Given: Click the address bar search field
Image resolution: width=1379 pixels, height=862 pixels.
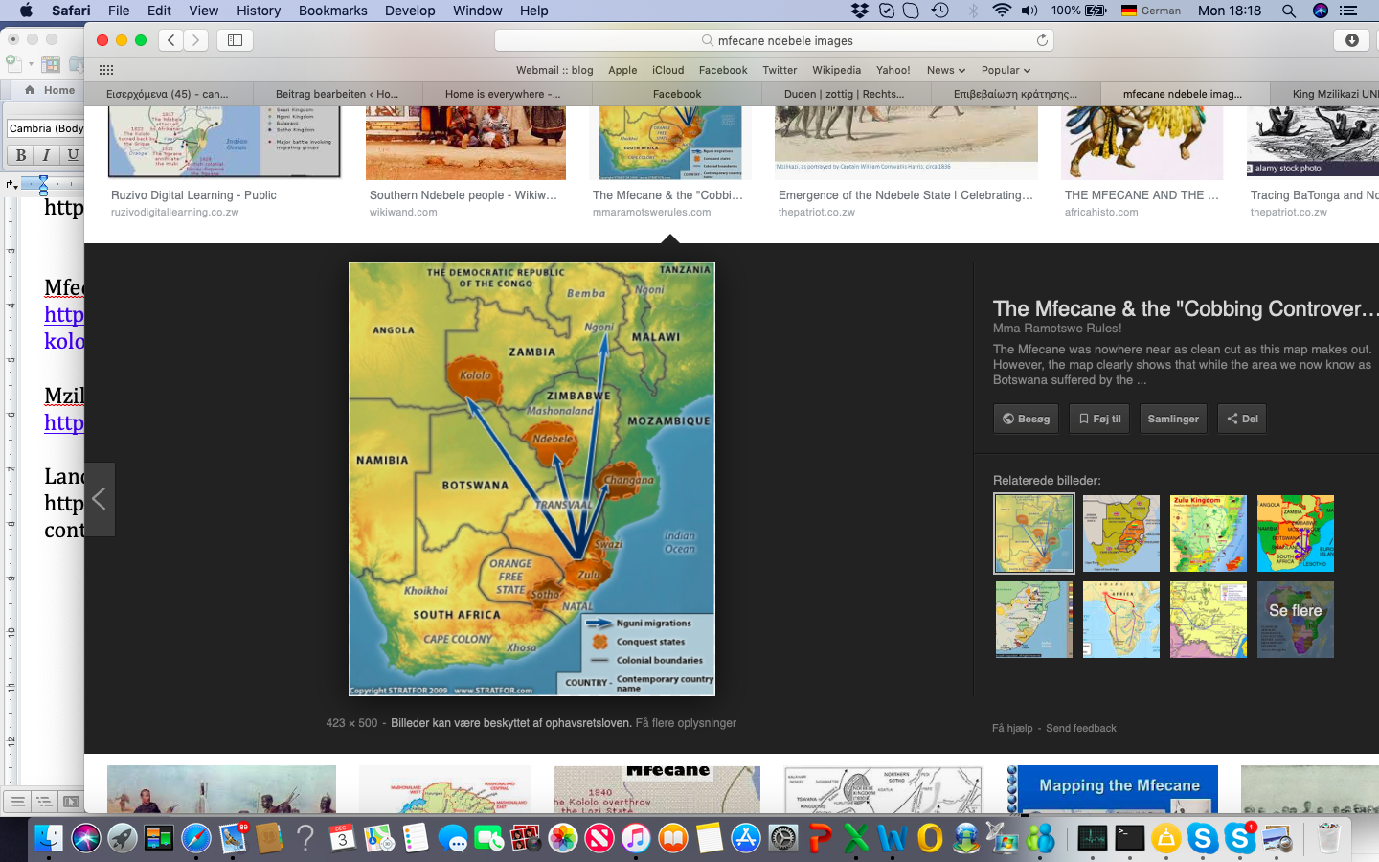Looking at the screenshot, I should [x=774, y=40].
